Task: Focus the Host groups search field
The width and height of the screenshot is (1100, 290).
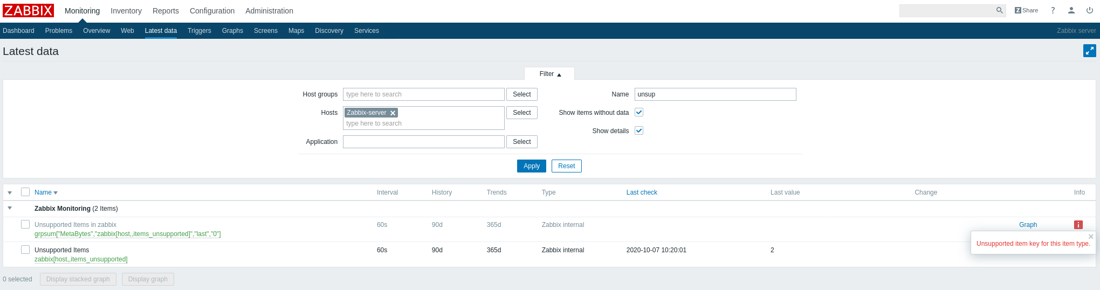Action: (x=424, y=94)
